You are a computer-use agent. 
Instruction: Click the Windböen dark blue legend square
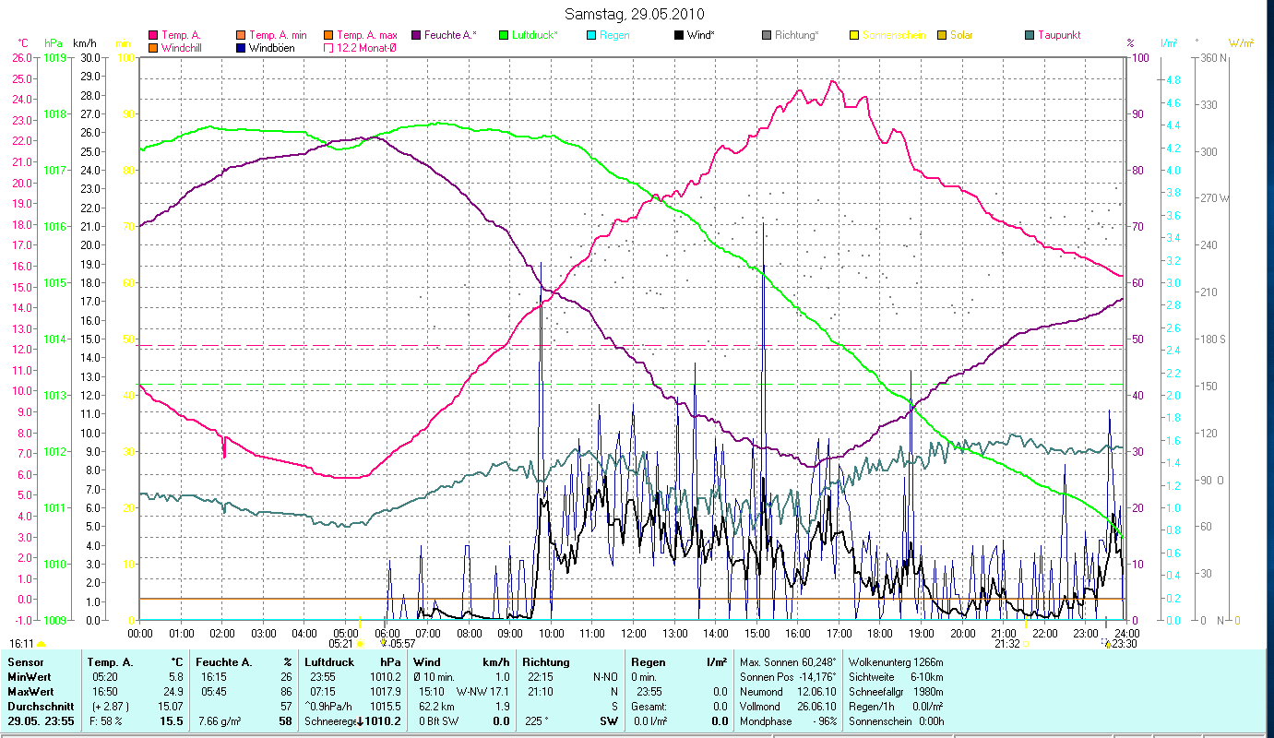tap(242, 47)
